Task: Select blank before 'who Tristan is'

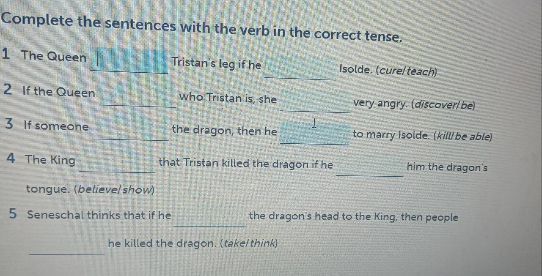Action: pyautogui.click(x=138, y=99)
